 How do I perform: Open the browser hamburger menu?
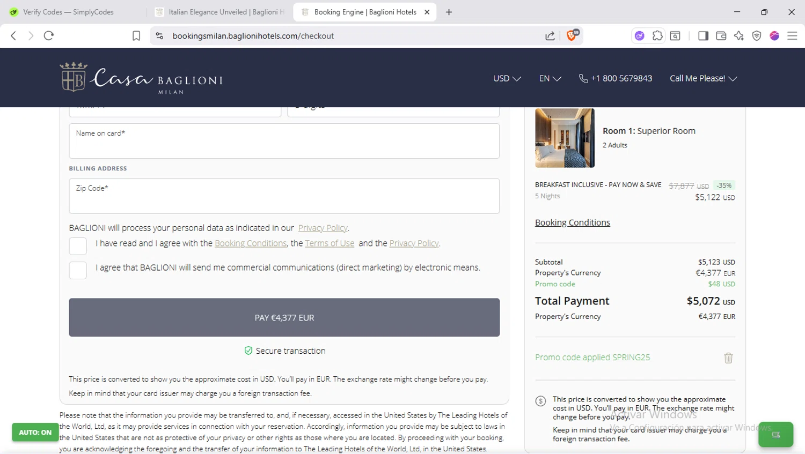coord(792,36)
